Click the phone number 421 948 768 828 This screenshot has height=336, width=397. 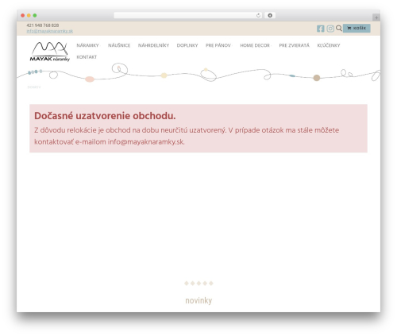click(x=43, y=25)
